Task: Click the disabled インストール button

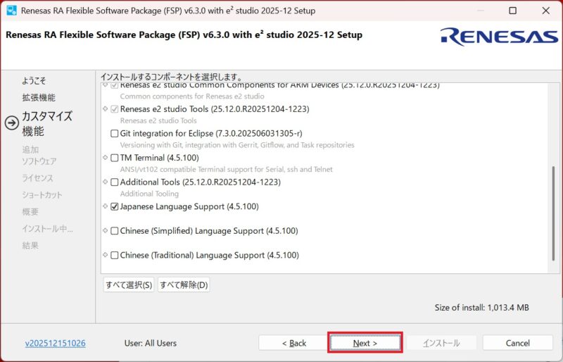Action: pos(441,343)
